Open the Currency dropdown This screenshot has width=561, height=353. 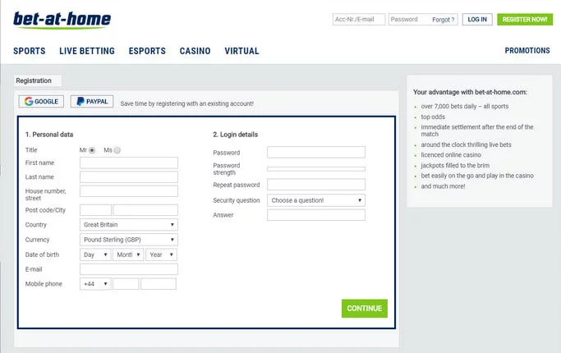pos(129,240)
